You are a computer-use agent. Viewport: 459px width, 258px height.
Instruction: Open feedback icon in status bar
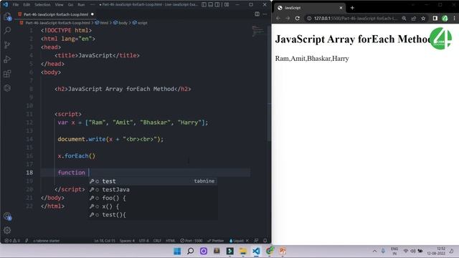pyautogui.click(x=256, y=241)
